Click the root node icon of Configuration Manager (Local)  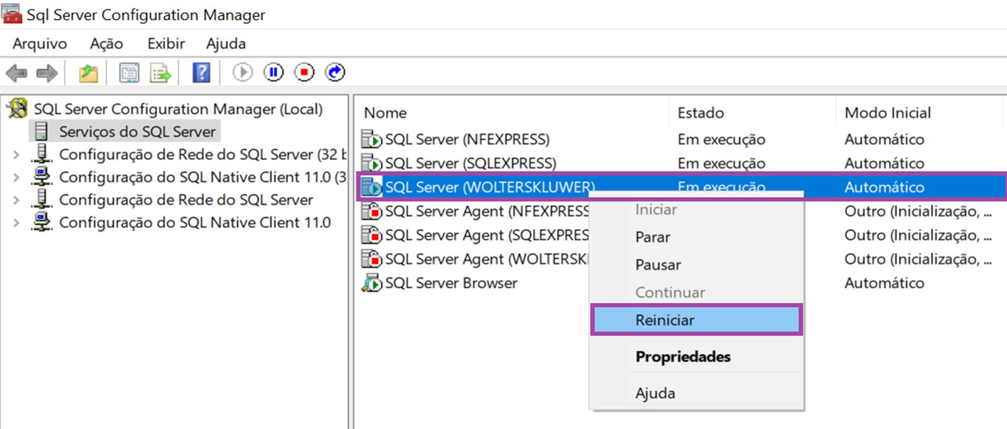coord(18,109)
